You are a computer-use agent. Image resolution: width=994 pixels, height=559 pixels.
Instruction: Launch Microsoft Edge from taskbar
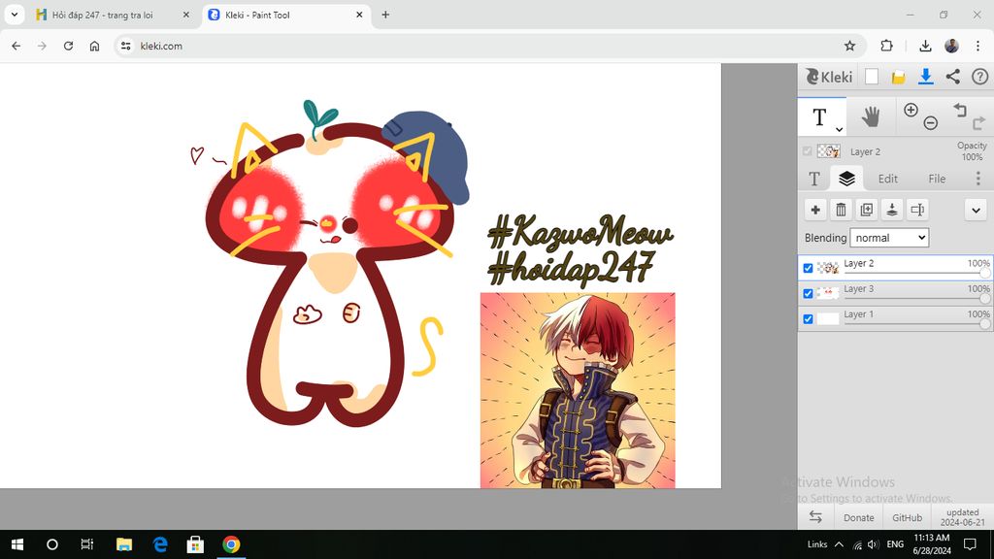click(x=160, y=544)
